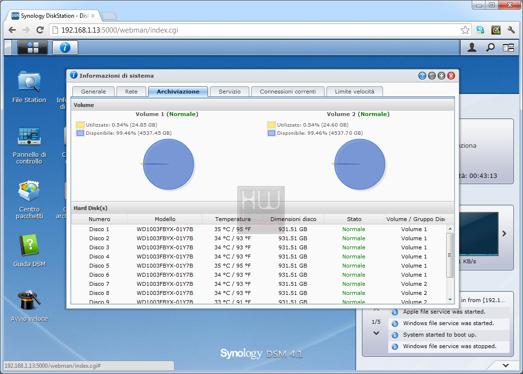This screenshot has width=523, height=374.
Task: Go to the next log page with the down chevron
Action: click(x=376, y=333)
